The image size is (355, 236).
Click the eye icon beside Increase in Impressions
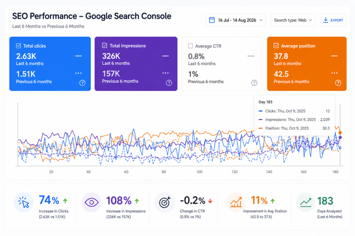point(92,202)
